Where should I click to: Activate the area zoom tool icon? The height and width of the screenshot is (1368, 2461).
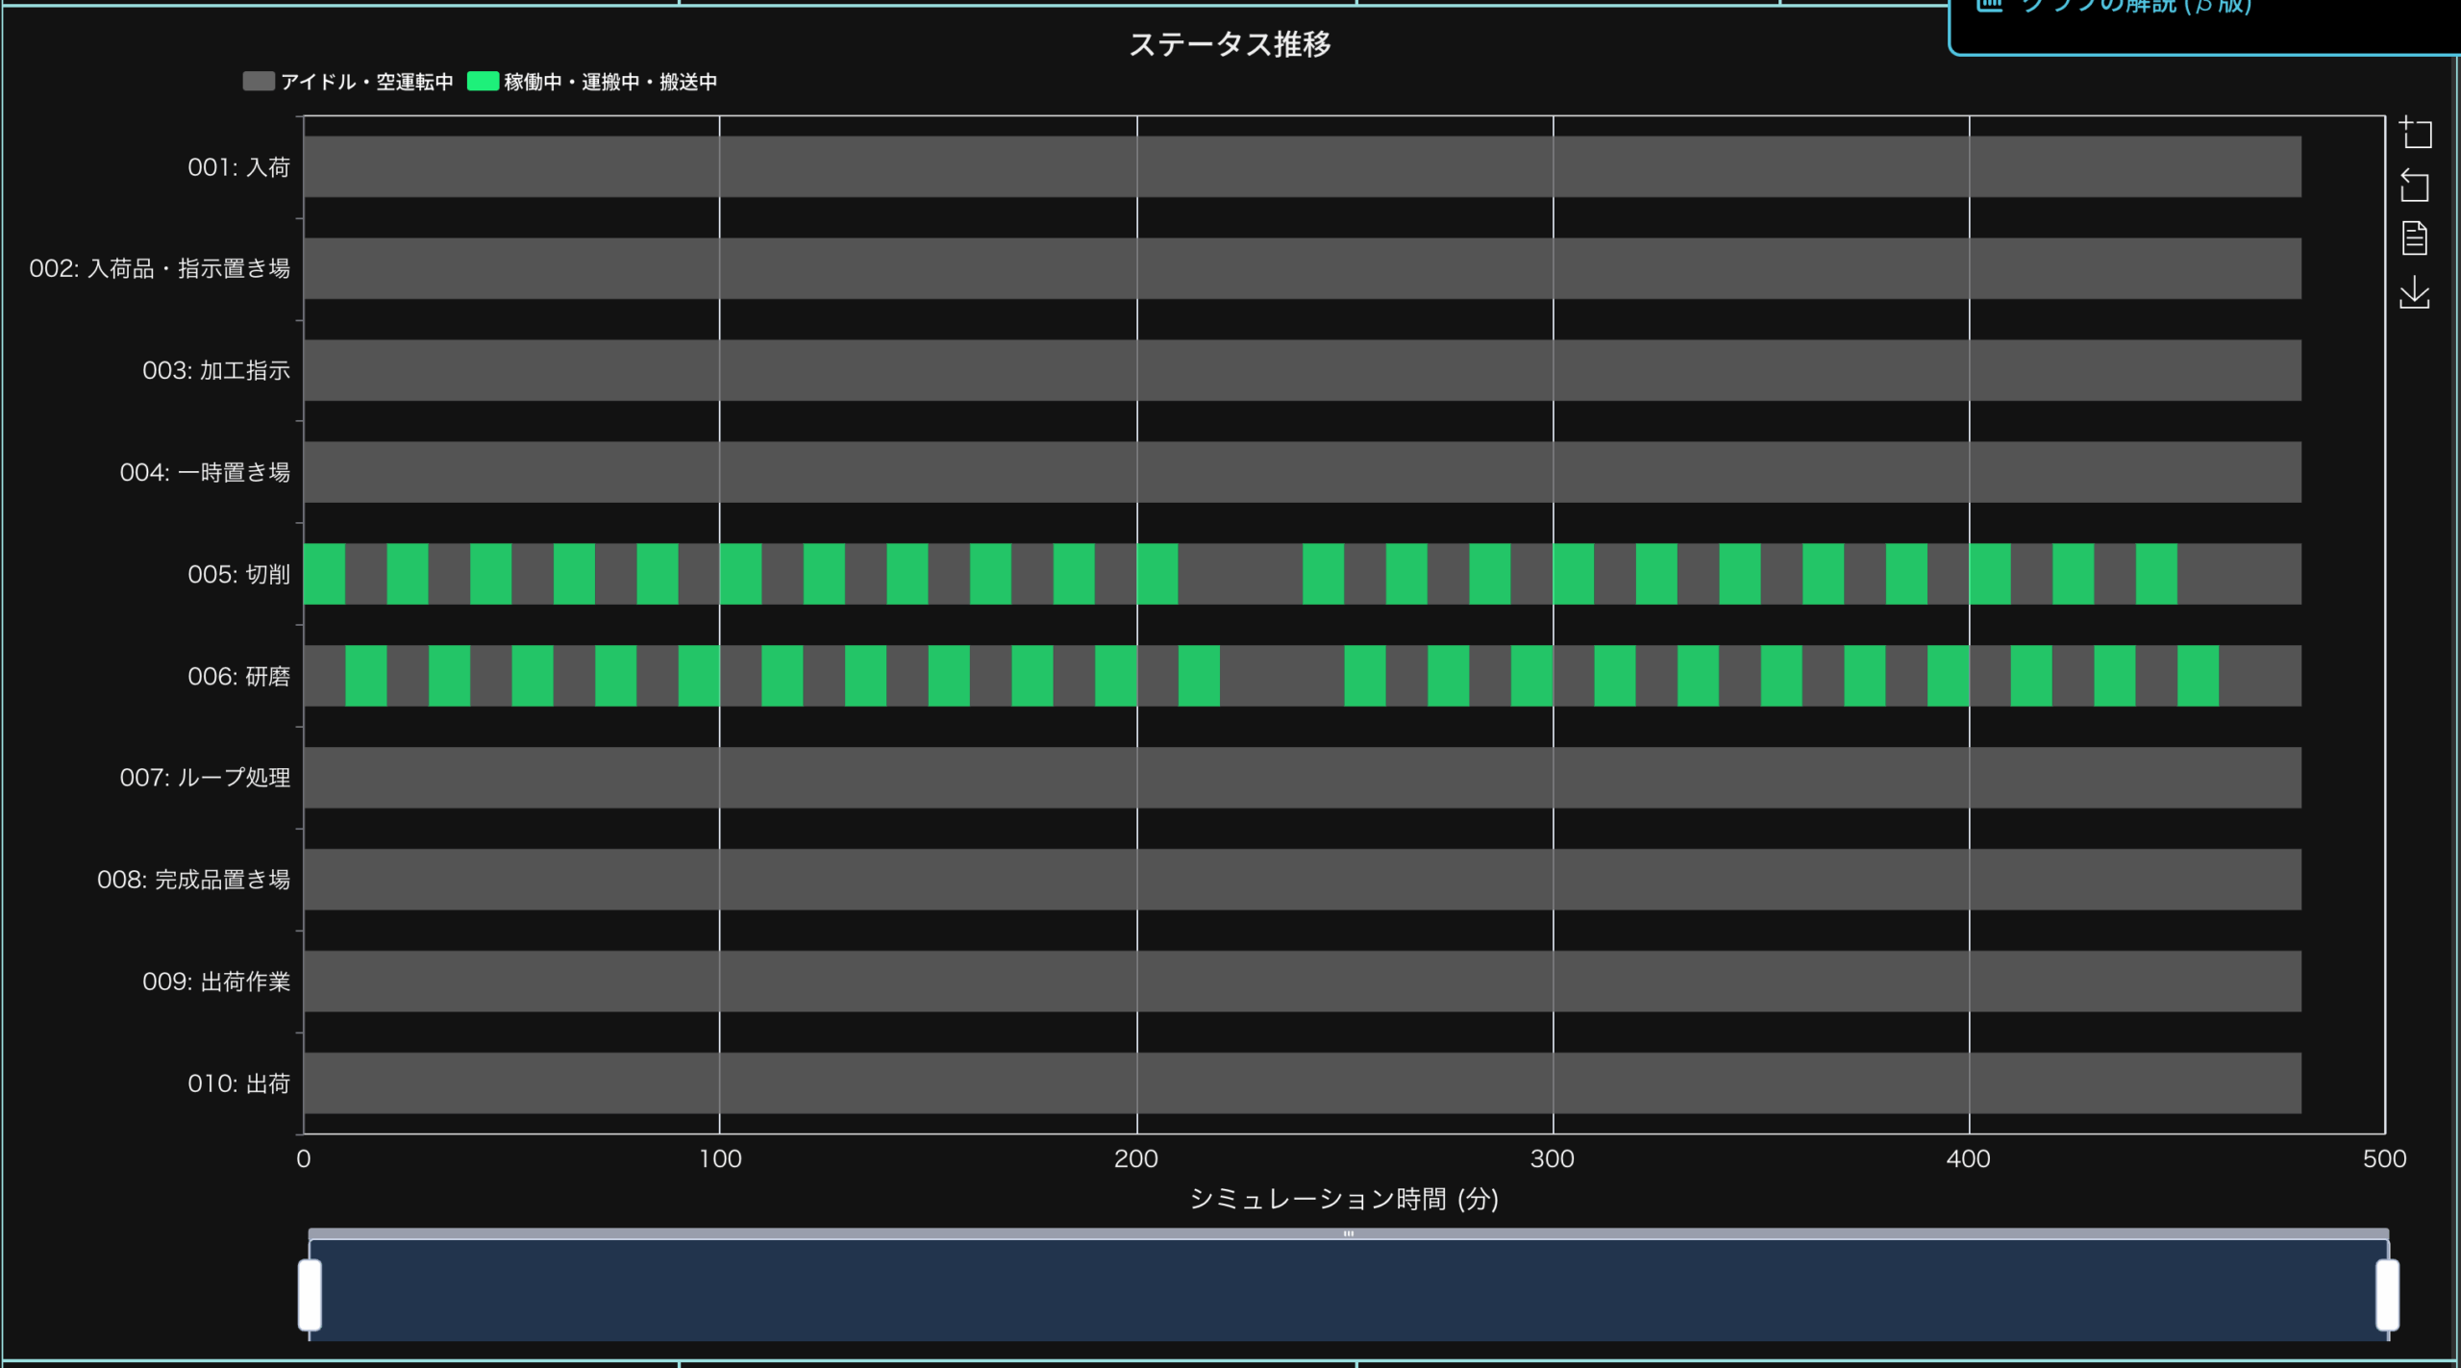tap(2415, 133)
